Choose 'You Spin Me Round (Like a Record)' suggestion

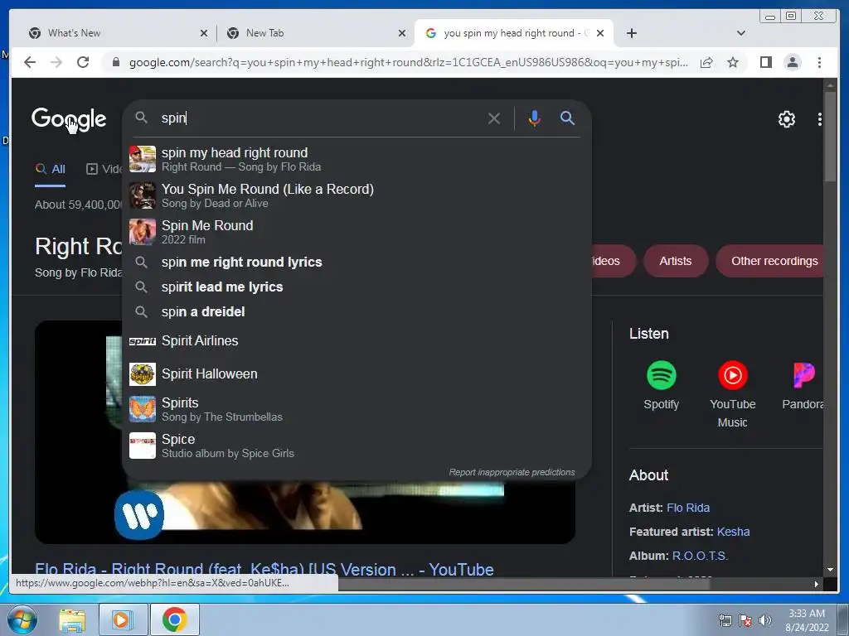pos(357,195)
